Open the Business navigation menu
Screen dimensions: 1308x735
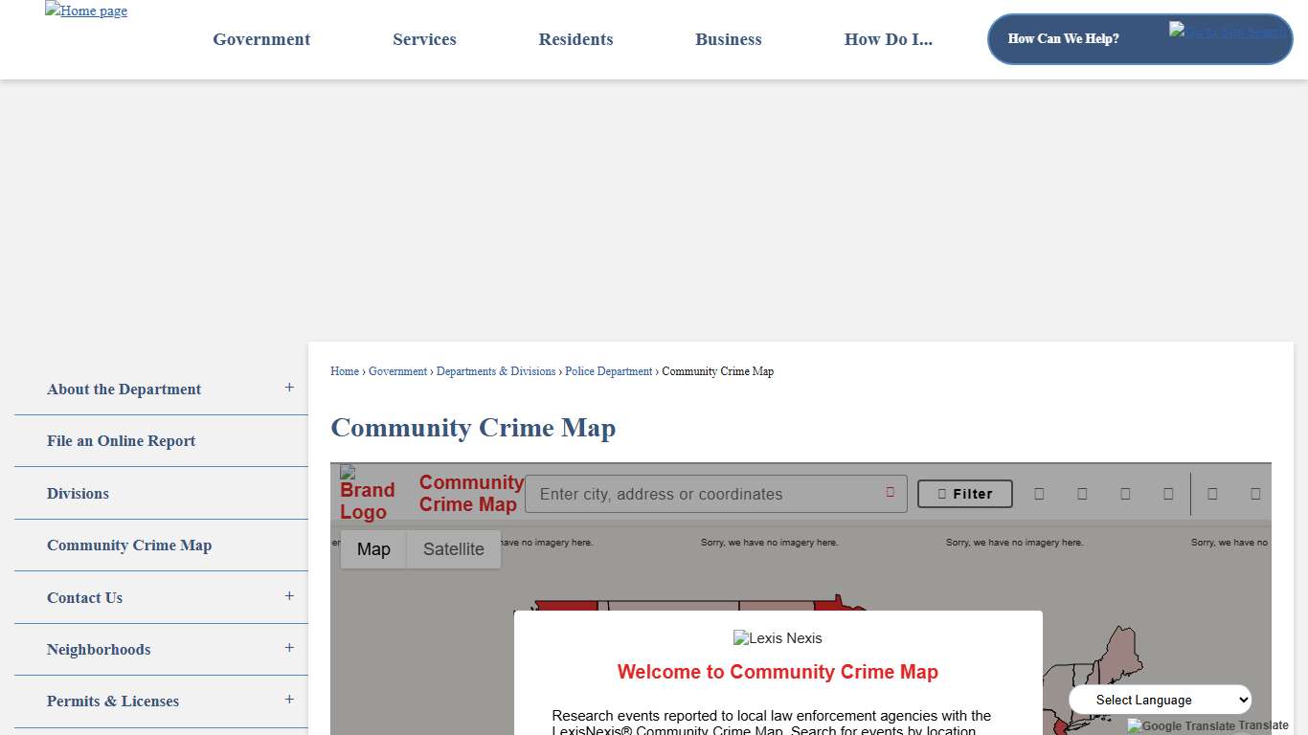coord(729,39)
